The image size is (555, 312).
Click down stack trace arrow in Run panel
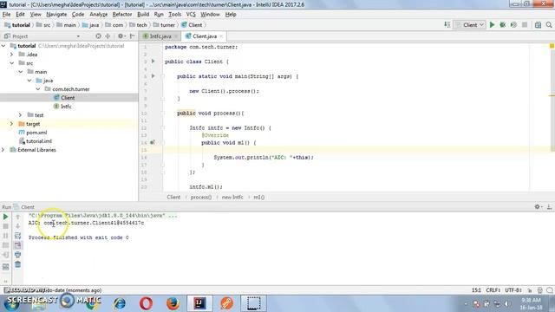(x=17, y=226)
